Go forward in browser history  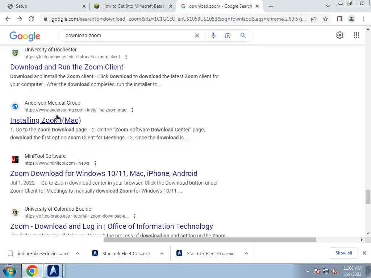pyautogui.click(x=20, y=19)
